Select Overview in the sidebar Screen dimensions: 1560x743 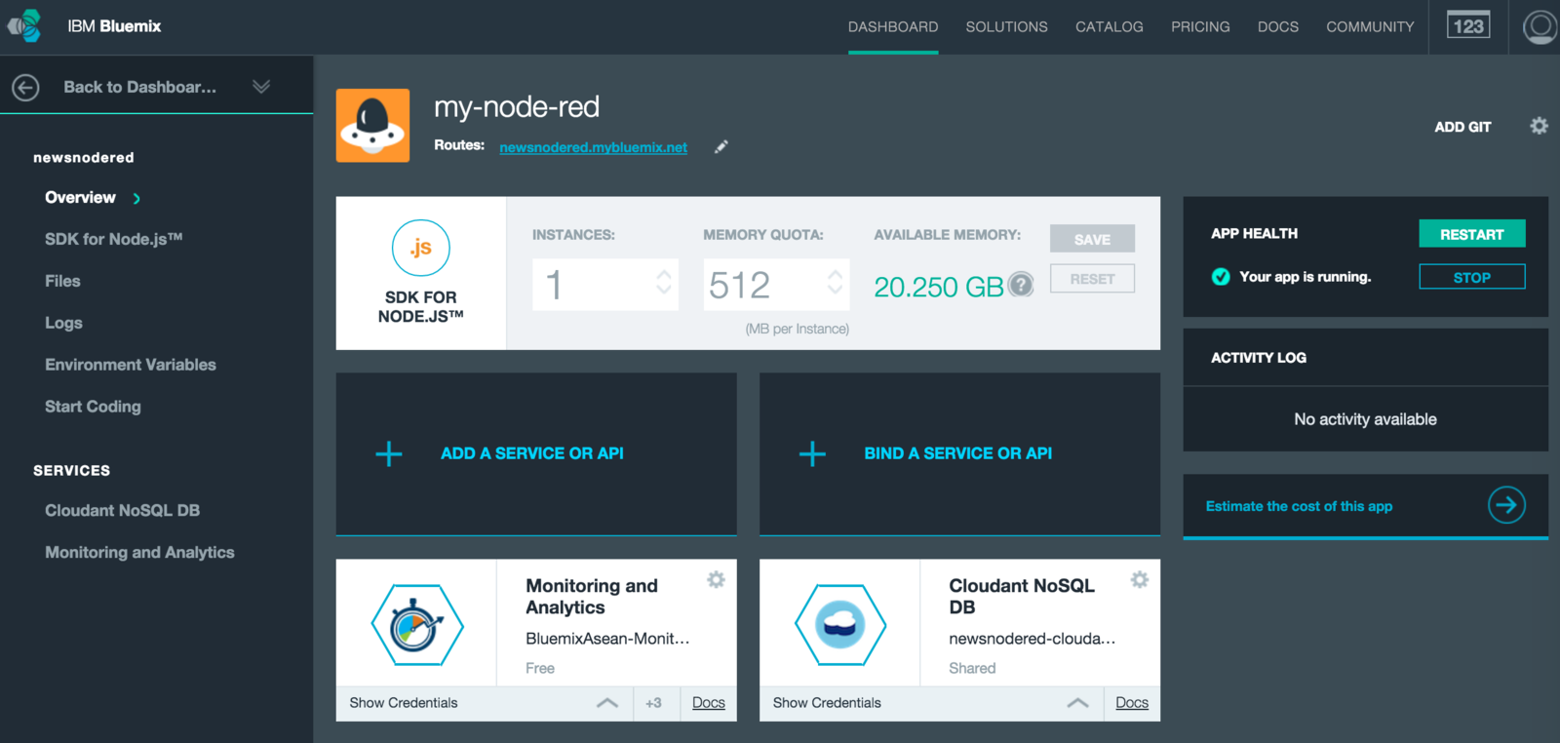point(80,198)
